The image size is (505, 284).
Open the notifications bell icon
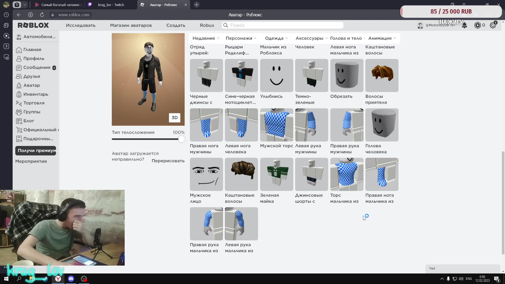tap(464, 25)
